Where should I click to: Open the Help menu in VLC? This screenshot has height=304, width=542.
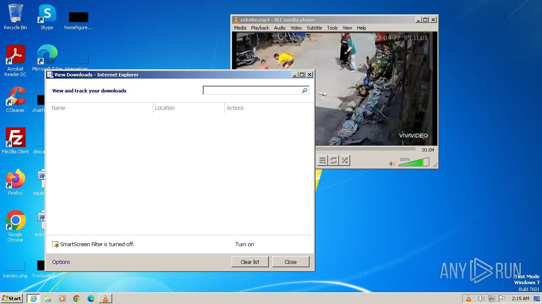coord(361,28)
